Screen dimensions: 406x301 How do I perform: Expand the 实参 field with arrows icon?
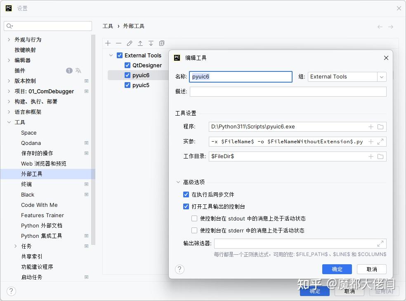coord(380,142)
